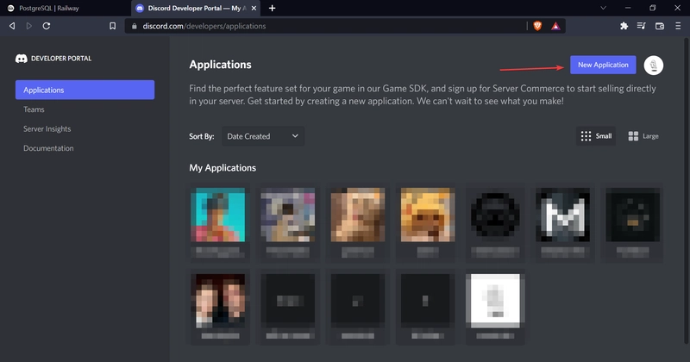The image size is (690, 362).
Task: Click the New Application button
Action: [603, 65]
